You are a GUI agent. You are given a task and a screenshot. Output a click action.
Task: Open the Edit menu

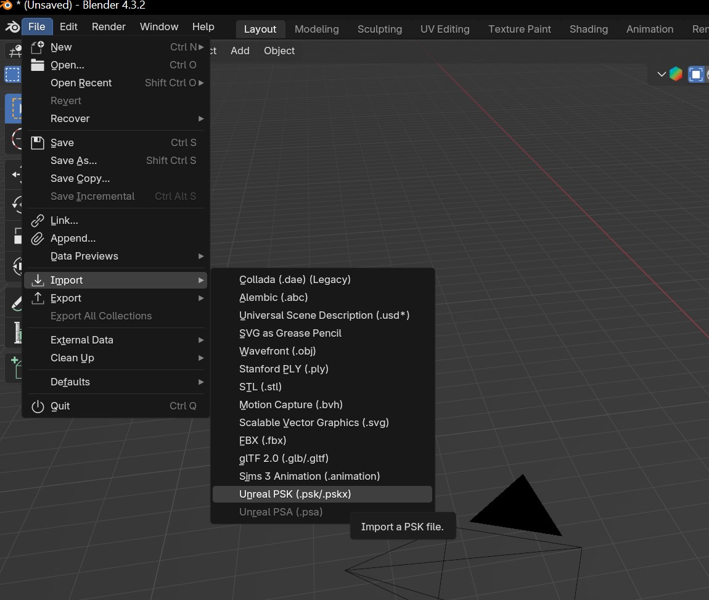point(68,27)
